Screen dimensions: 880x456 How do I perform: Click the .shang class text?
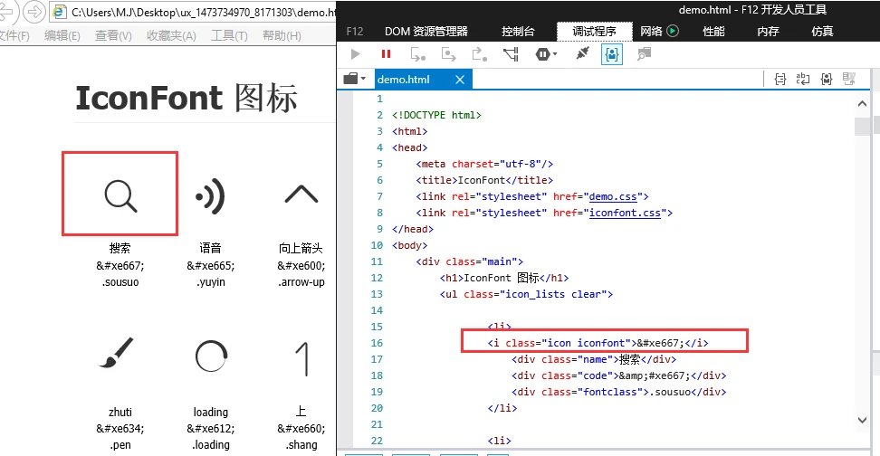[x=301, y=445]
